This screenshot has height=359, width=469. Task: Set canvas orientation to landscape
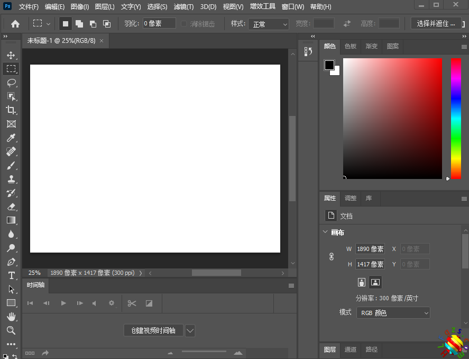click(375, 282)
